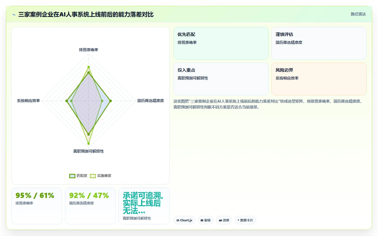
Task: Click the bottom data point on 离职预测可解释性 axis
Action: (88, 144)
